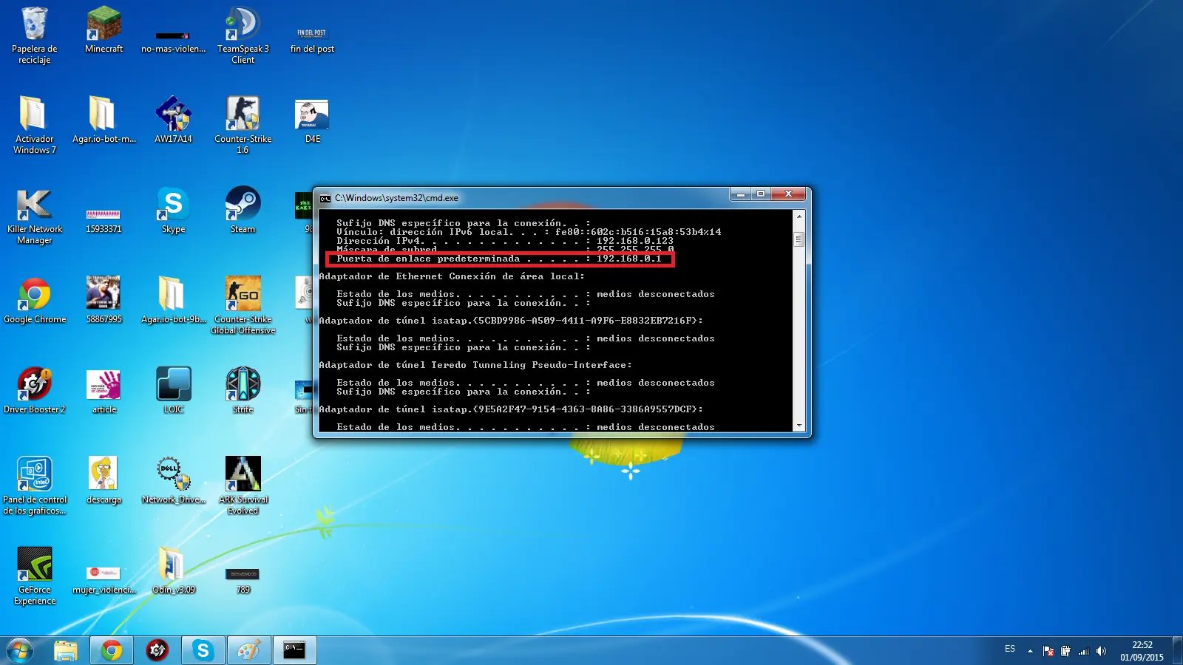Open Killer Network Manager shortcut
Image resolution: width=1183 pixels, height=665 pixels.
[x=34, y=215]
